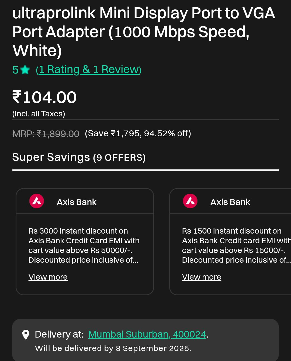Image resolution: width=291 pixels, height=361 pixels.
Task: Tap the Super Savings (9 OFFERS) heading
Action: click(x=79, y=157)
